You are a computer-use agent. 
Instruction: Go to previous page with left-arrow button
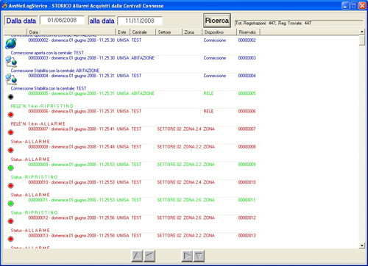(149, 256)
